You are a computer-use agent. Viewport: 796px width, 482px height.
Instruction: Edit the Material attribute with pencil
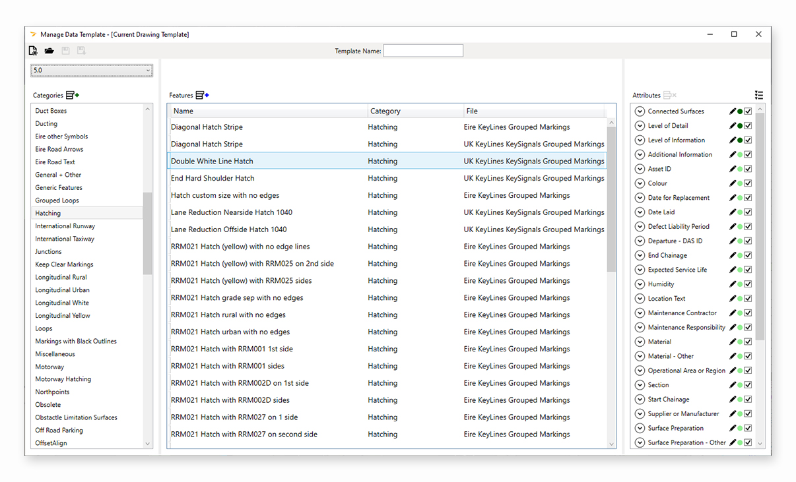coord(732,342)
